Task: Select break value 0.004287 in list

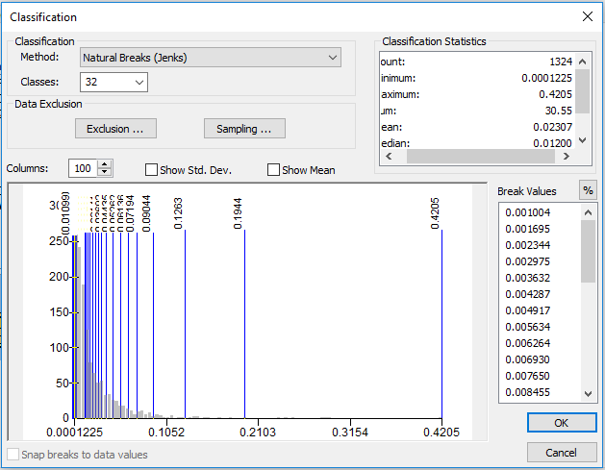Action: [527, 294]
